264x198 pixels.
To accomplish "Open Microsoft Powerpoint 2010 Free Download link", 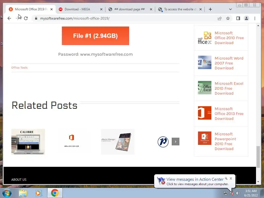I will [225, 141].
